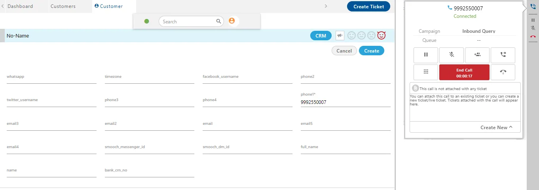Select the red angry devil face
This screenshot has height=190, width=539.
[x=381, y=36]
